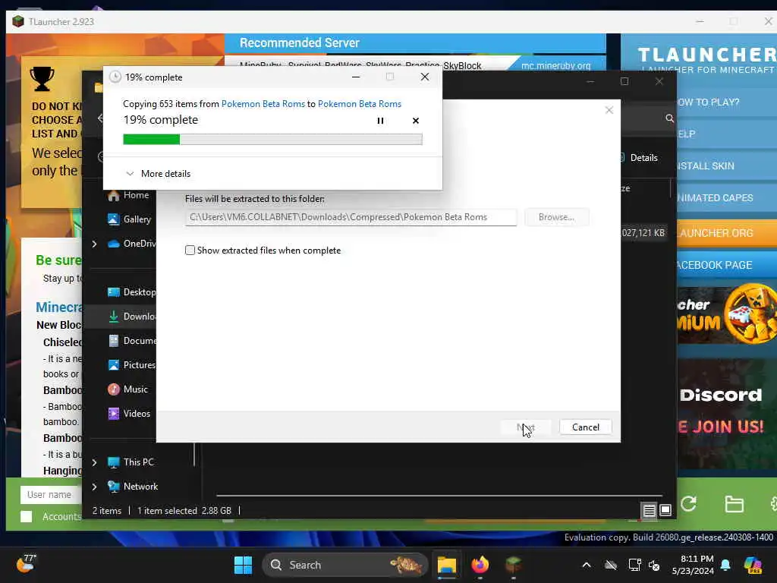Open Music folder in sidebar

[x=127, y=389]
